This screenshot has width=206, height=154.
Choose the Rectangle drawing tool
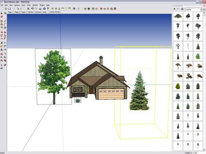tap(2, 21)
